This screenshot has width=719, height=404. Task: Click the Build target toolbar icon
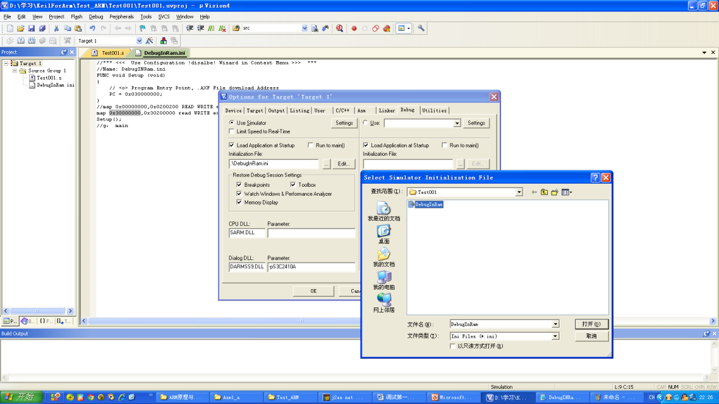[x=21, y=41]
